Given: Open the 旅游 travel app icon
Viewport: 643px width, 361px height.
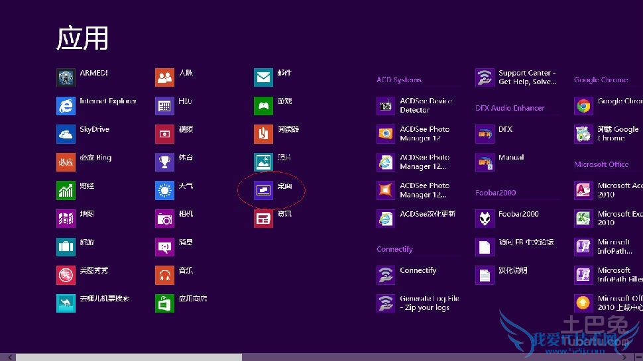Looking at the screenshot, I should (x=66, y=246).
